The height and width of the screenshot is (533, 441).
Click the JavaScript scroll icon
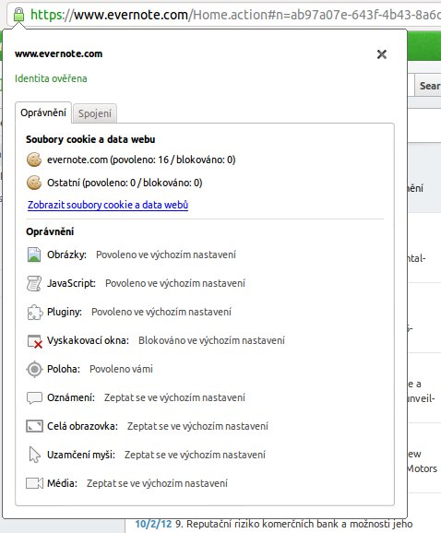[34, 283]
